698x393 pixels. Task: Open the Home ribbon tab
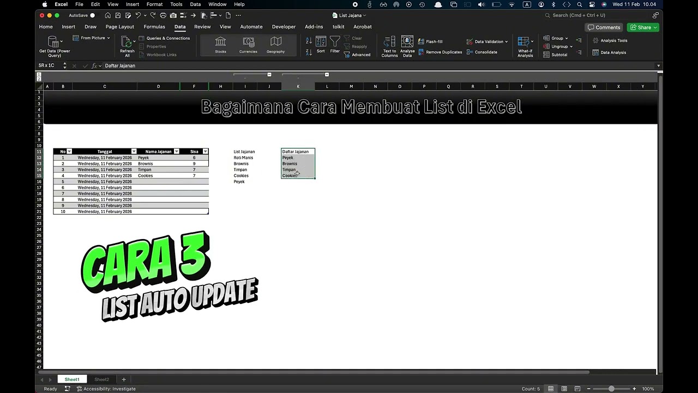click(46, 27)
